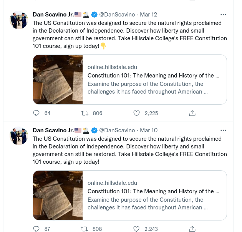Click the Mar 10 timestamp link

(148, 130)
